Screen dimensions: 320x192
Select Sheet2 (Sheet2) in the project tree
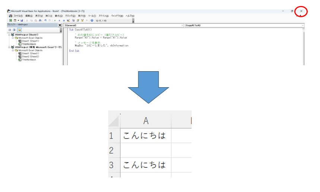coord(30,57)
